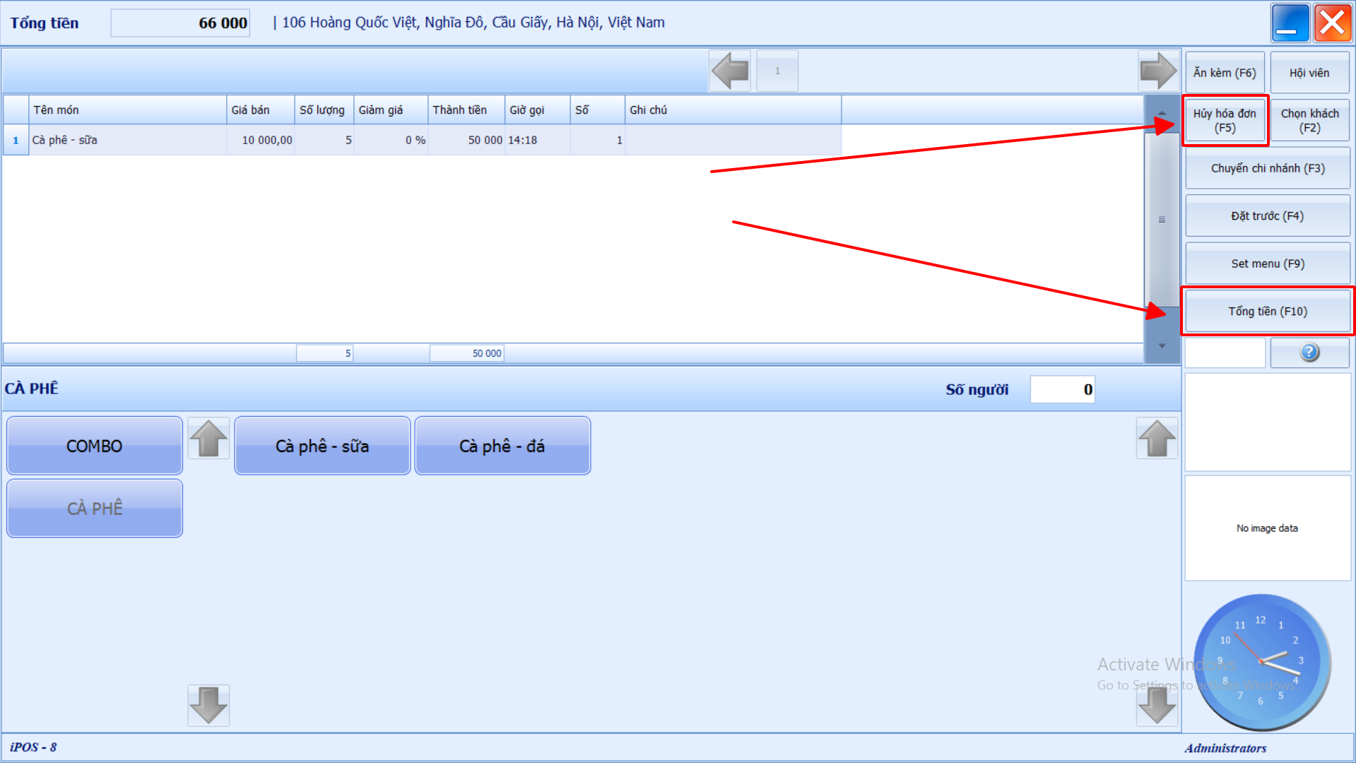Open Tổng tiền (F10) payment button
The width and height of the screenshot is (1356, 763).
tap(1267, 312)
